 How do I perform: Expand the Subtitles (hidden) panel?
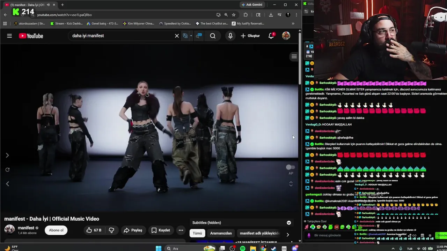(289, 222)
